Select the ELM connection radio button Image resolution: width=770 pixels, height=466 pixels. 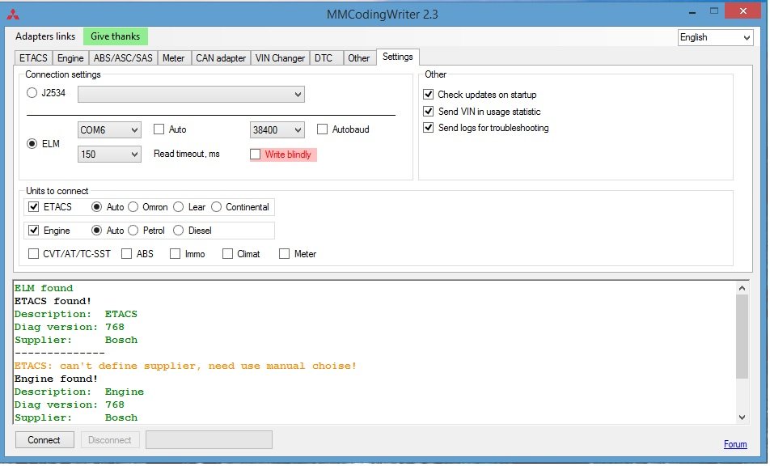pyautogui.click(x=32, y=144)
